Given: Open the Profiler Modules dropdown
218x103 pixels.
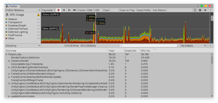Looking at the screenshot, I should (x=23, y=10).
